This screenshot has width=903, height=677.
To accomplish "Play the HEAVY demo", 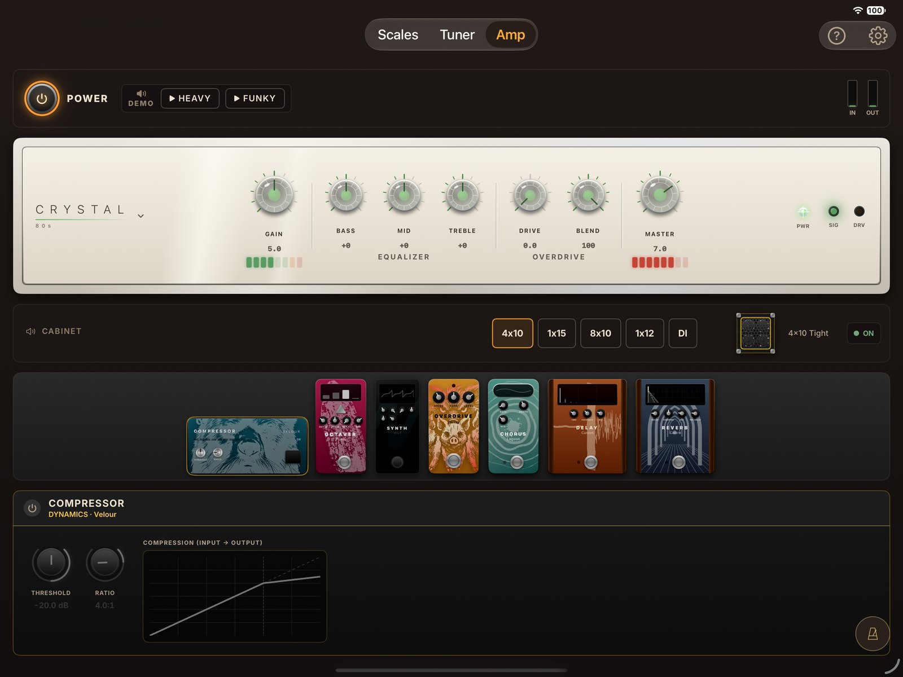I will 190,98.
